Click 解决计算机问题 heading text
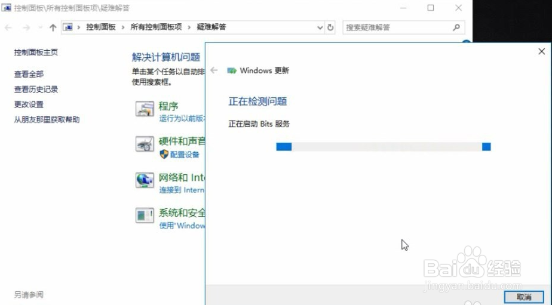Screen dimensions: 552x305 coord(166,57)
